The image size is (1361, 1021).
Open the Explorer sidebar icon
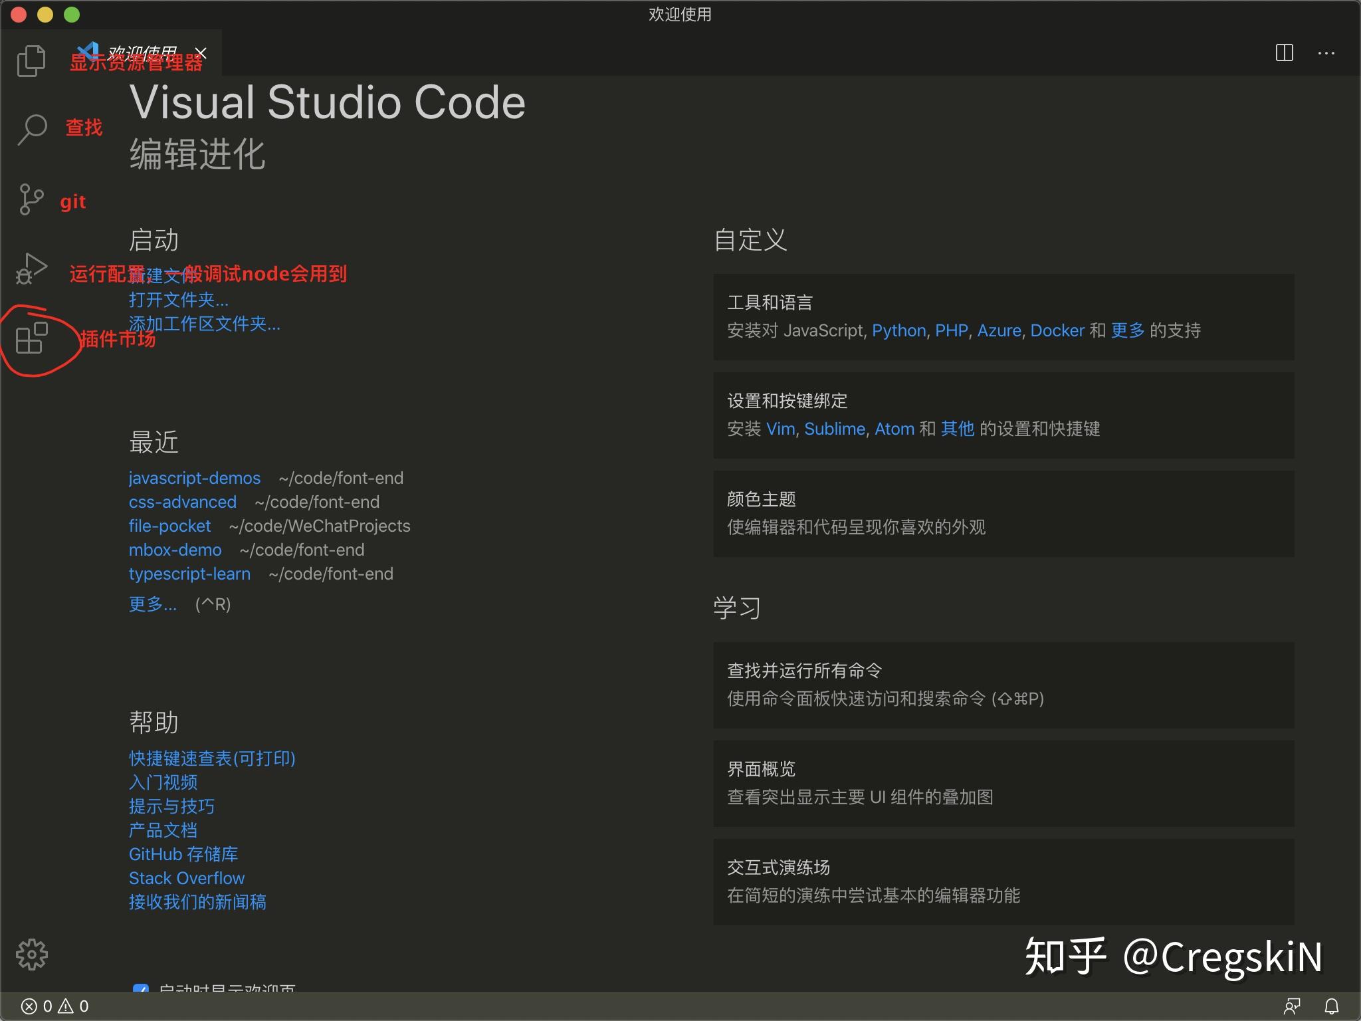click(x=31, y=60)
